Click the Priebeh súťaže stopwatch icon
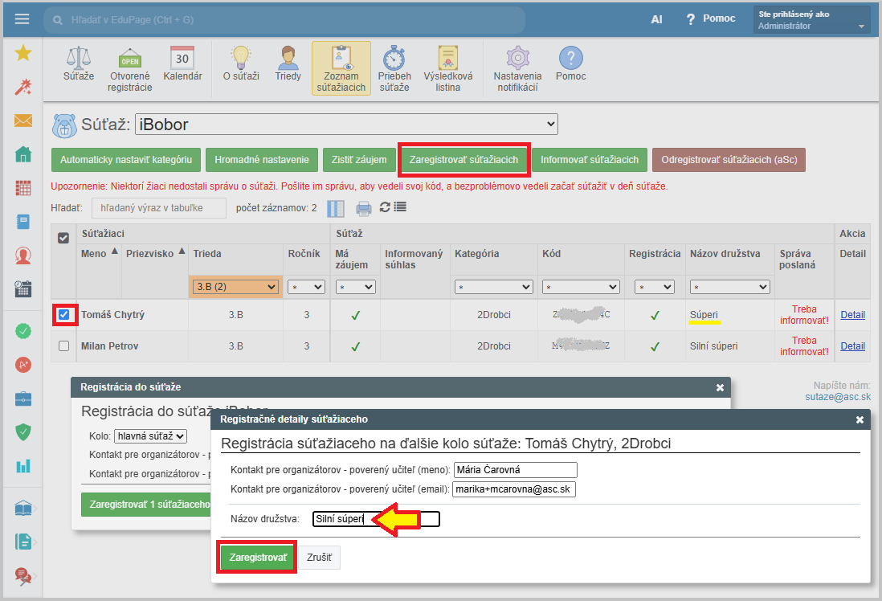 394,60
